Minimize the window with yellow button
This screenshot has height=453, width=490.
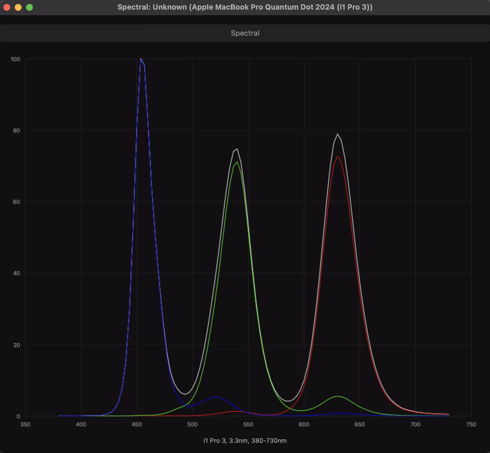coord(18,7)
